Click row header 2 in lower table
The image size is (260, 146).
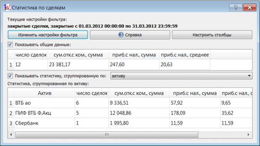coord(11,113)
